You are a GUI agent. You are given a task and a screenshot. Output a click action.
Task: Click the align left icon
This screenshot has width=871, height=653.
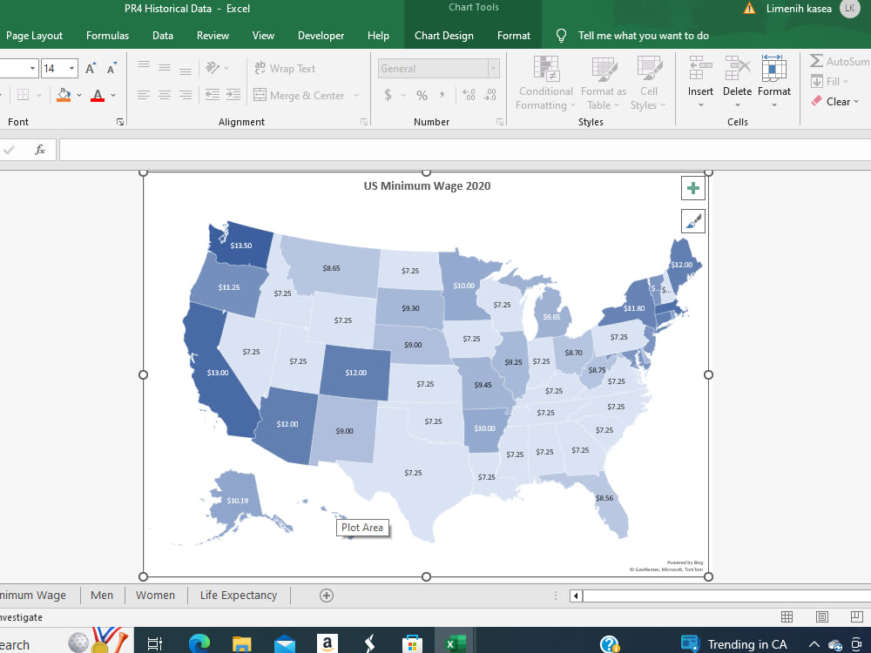point(144,95)
